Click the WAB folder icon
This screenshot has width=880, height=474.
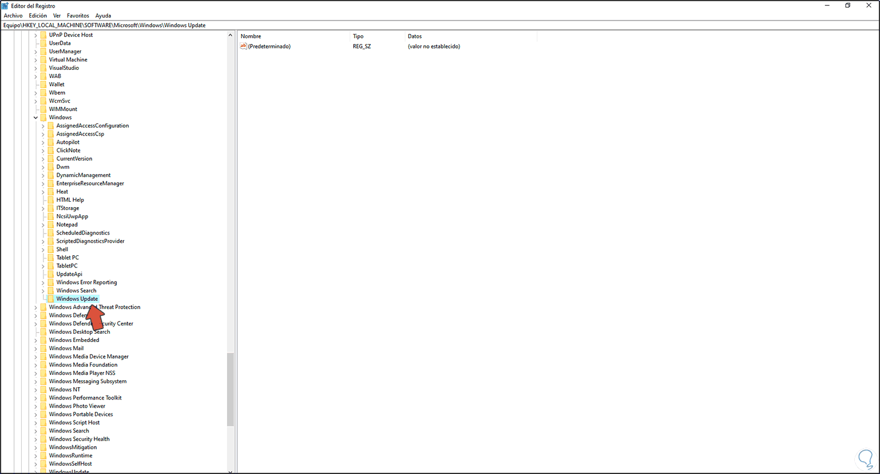(x=43, y=76)
